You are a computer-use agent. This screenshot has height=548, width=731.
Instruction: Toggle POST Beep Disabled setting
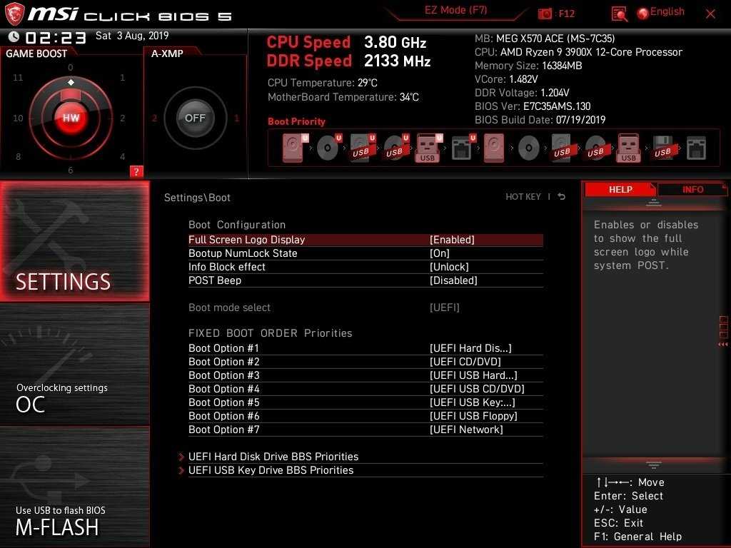pos(453,280)
